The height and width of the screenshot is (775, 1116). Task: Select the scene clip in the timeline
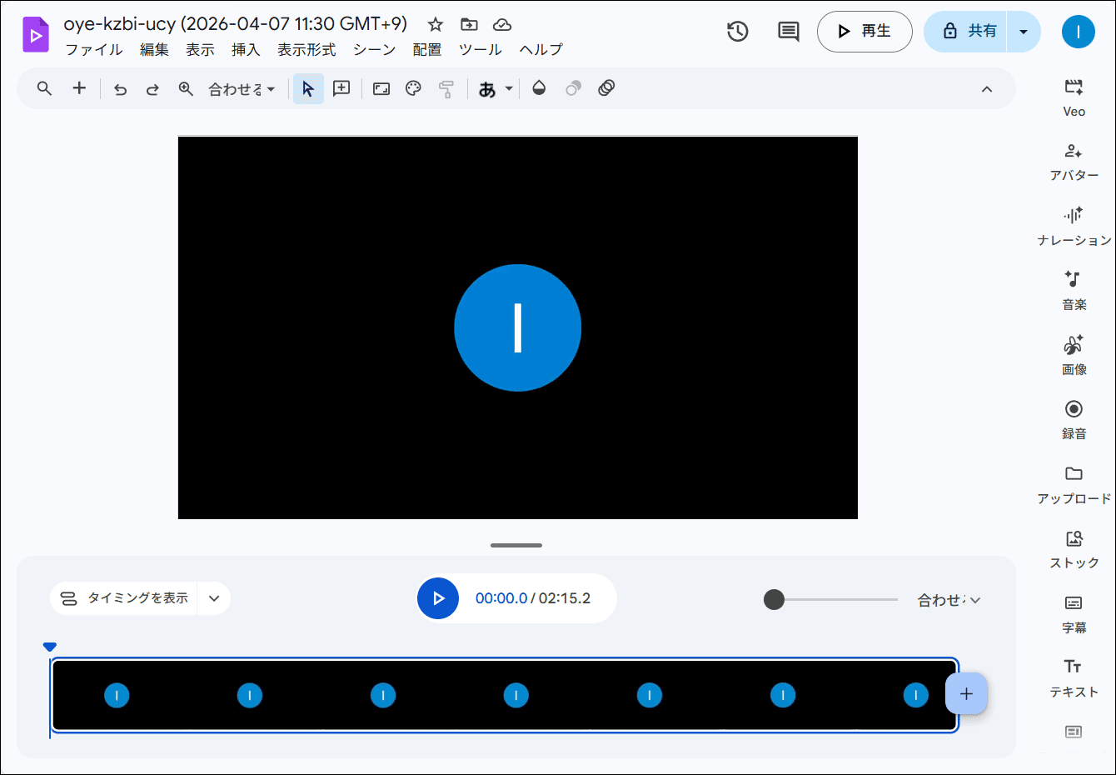[504, 695]
